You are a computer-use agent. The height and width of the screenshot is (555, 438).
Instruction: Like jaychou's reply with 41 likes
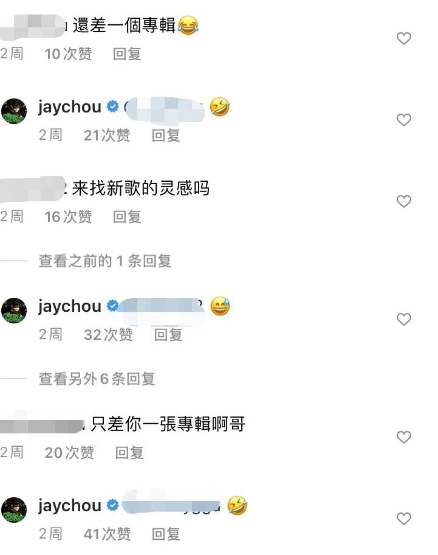[x=404, y=519]
